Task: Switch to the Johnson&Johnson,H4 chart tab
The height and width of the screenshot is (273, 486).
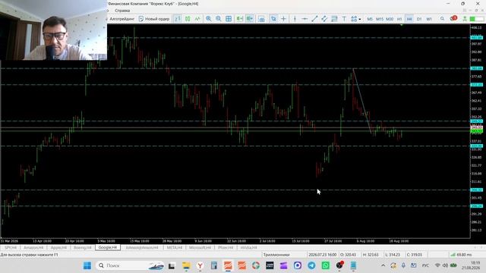Action: coord(142,248)
